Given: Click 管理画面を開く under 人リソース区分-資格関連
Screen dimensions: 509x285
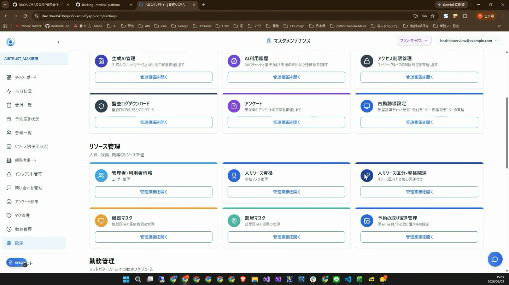Looking at the screenshot, I should click(x=419, y=192).
